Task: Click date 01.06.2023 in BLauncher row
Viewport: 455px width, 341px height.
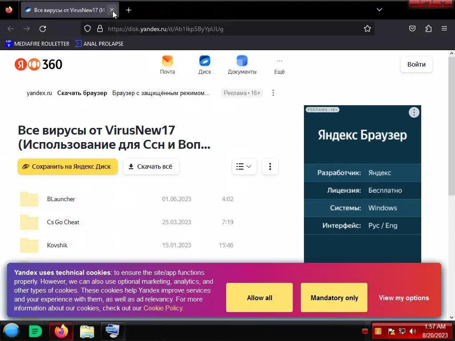Action: click(x=176, y=199)
